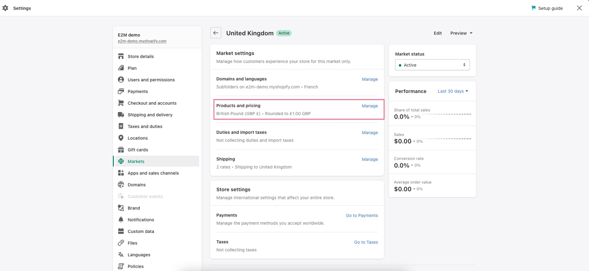The height and width of the screenshot is (271, 589).
Task: Click the back arrow beside United Kingdom
Action: click(x=215, y=33)
